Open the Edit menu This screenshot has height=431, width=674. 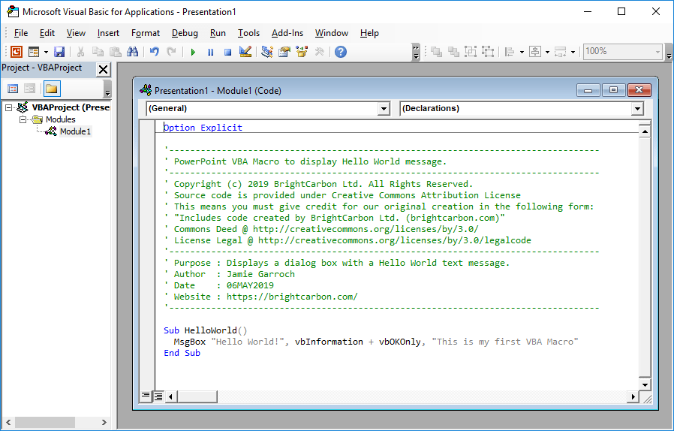pyautogui.click(x=47, y=33)
